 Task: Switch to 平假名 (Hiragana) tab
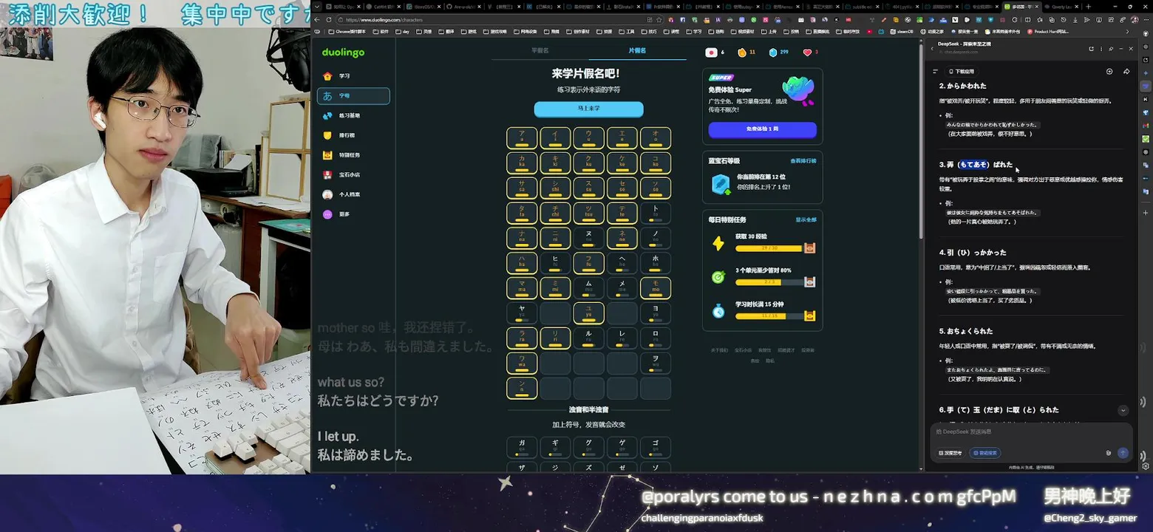[540, 51]
